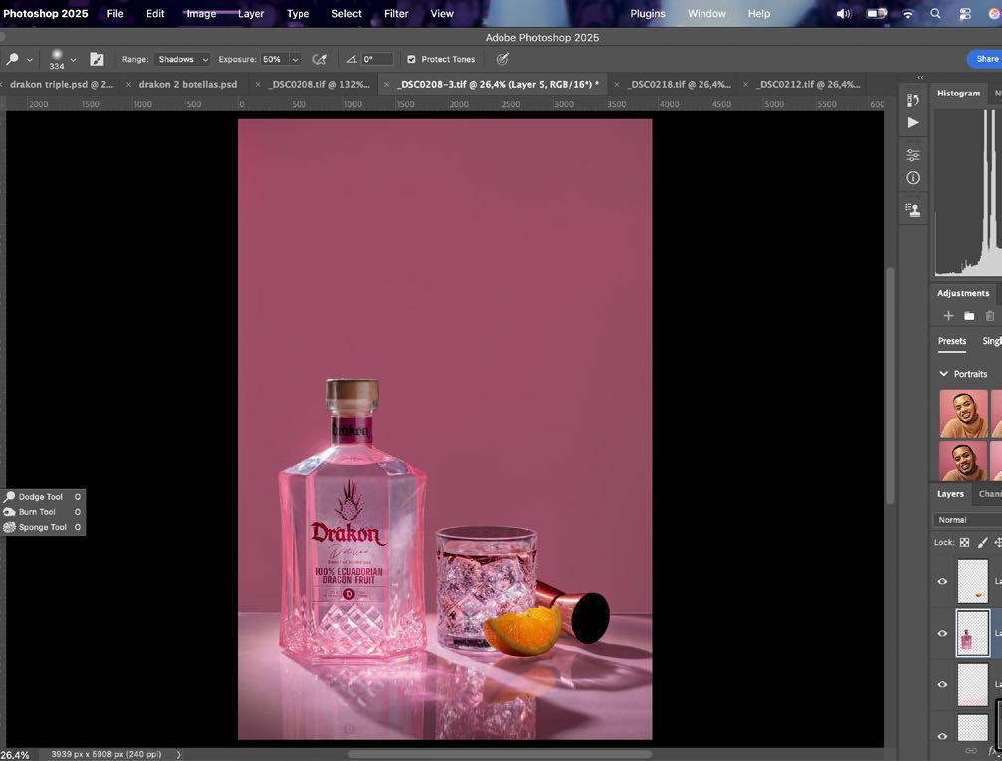The width and height of the screenshot is (1002, 761).
Task: Open the Type menu
Action: [x=298, y=13]
